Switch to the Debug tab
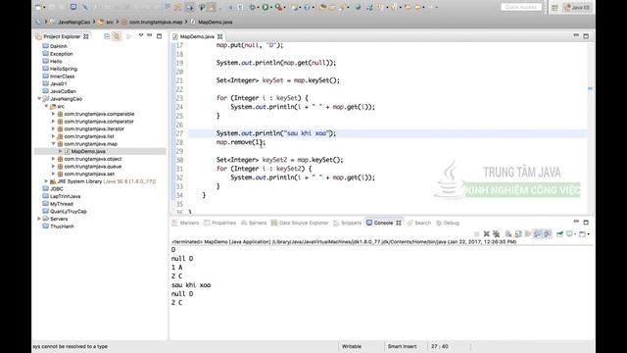 click(448, 223)
